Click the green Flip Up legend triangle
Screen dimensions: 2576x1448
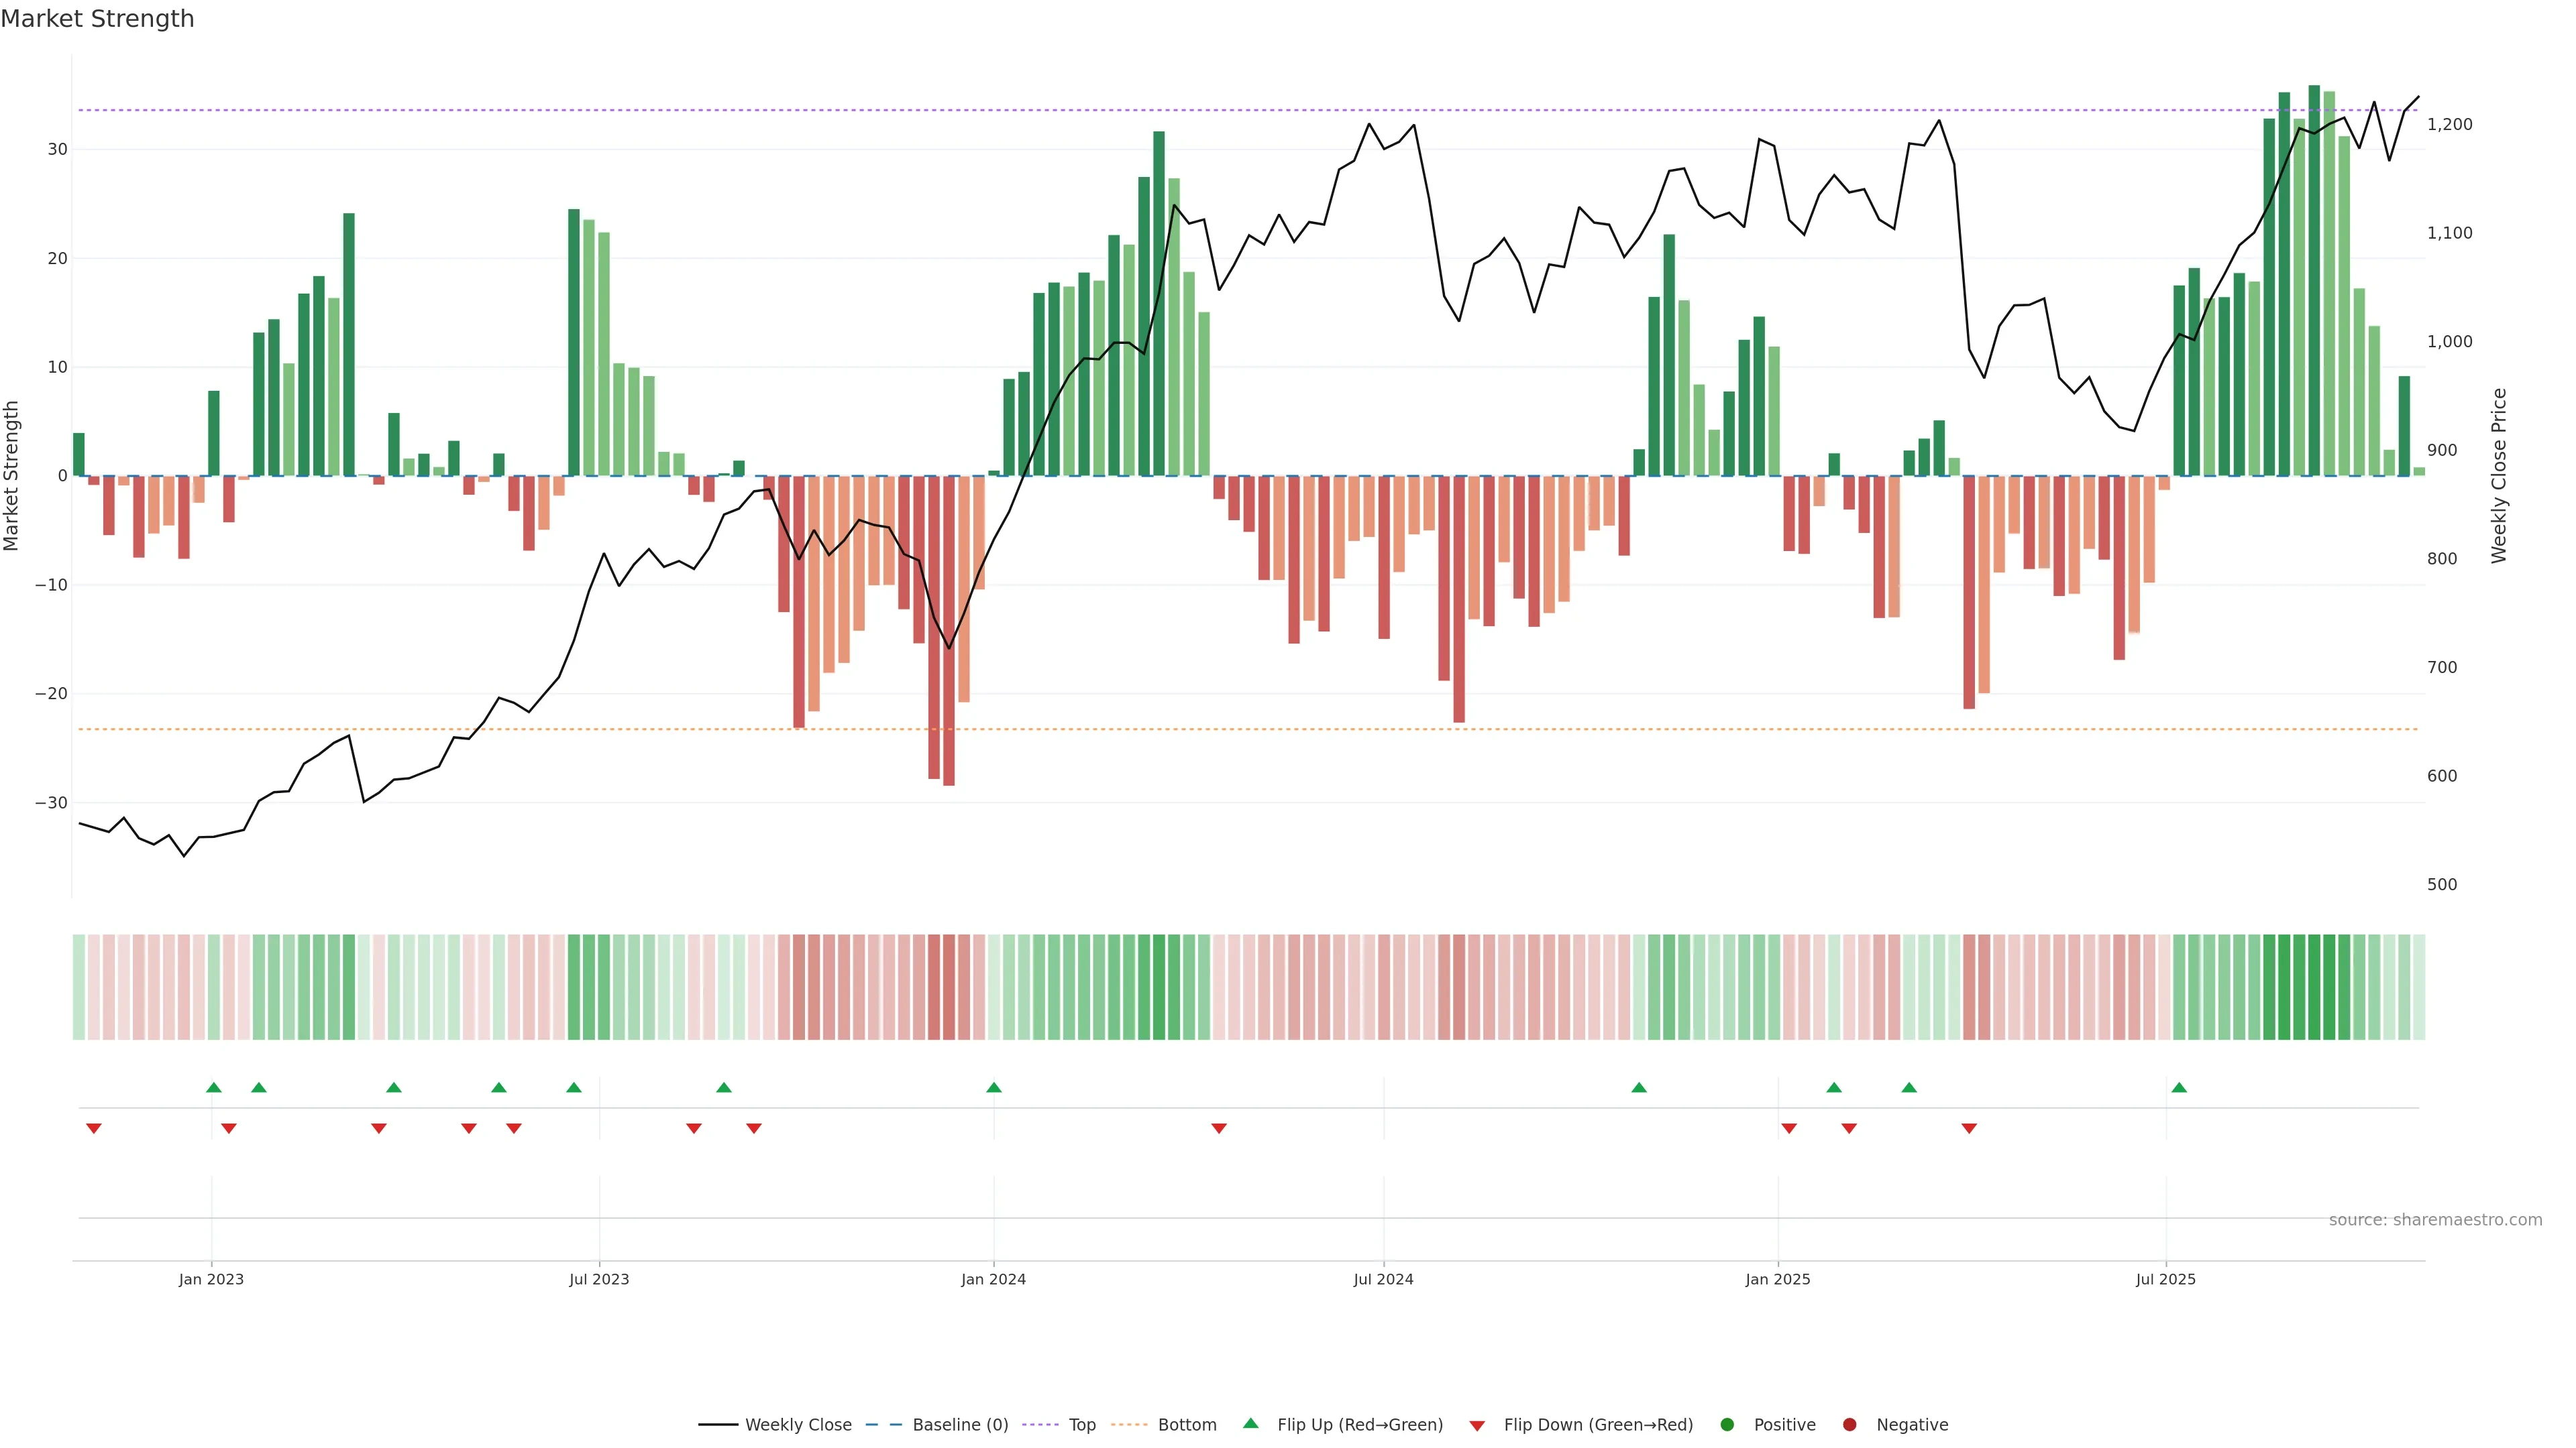click(x=1250, y=1423)
